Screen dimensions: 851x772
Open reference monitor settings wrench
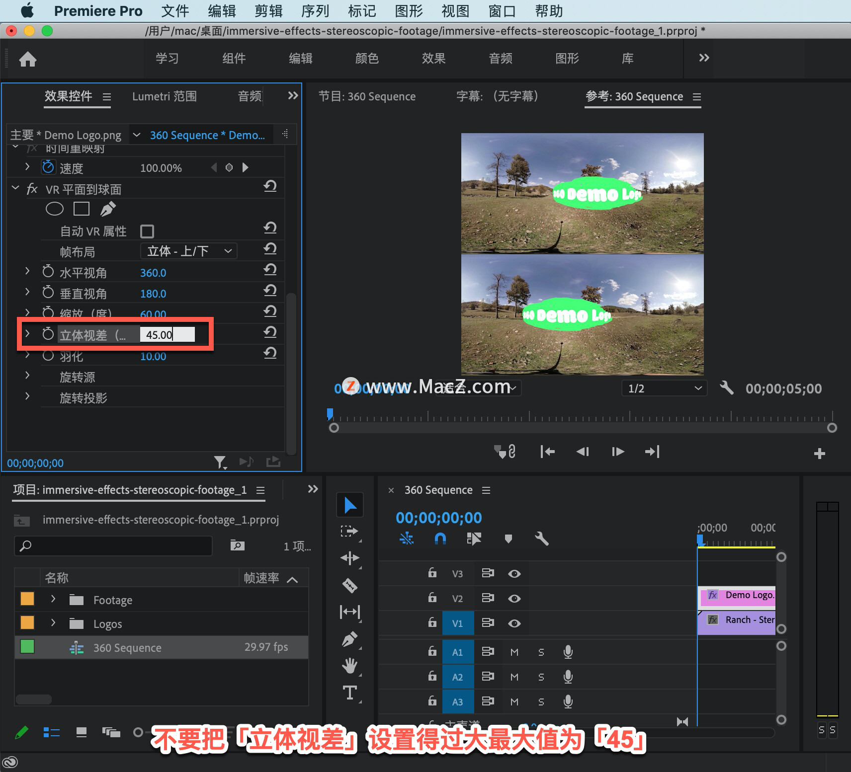coord(727,387)
